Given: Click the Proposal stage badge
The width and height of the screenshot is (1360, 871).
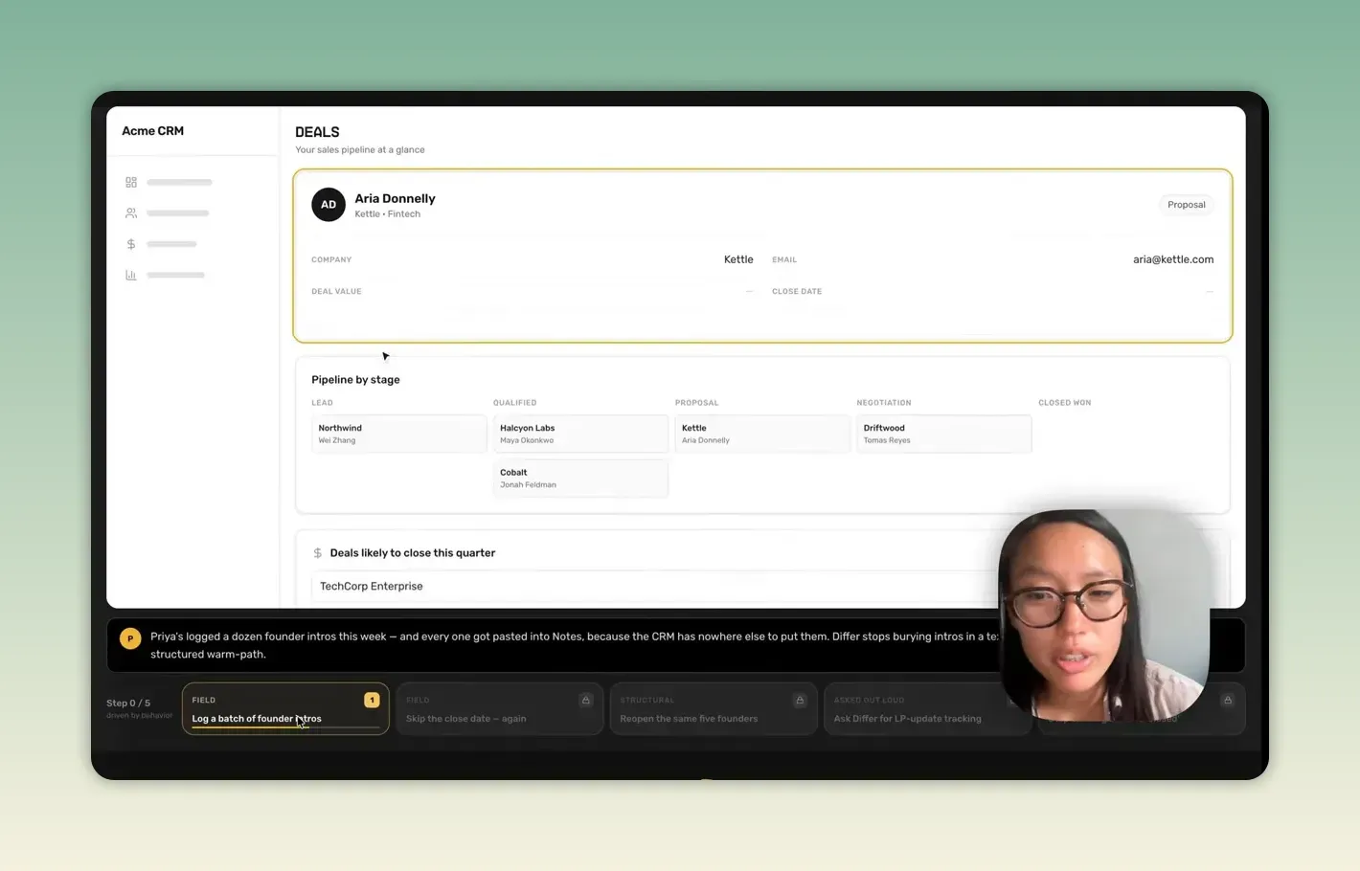Looking at the screenshot, I should coord(1187,205).
